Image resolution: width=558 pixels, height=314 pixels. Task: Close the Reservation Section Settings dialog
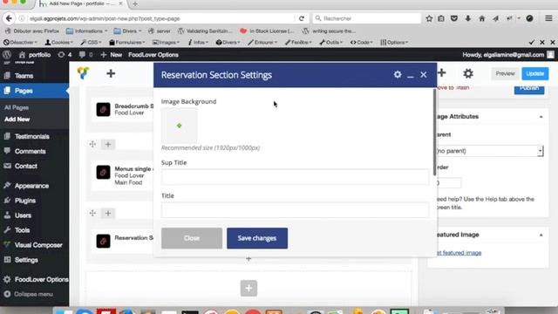424,75
